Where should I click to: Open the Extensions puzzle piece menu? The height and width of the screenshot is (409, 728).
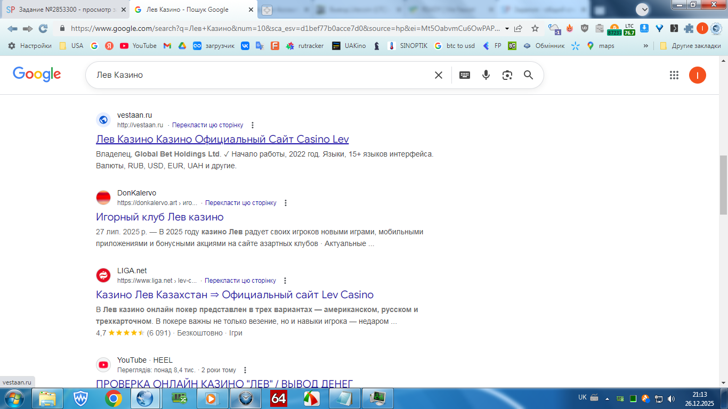click(x=689, y=29)
